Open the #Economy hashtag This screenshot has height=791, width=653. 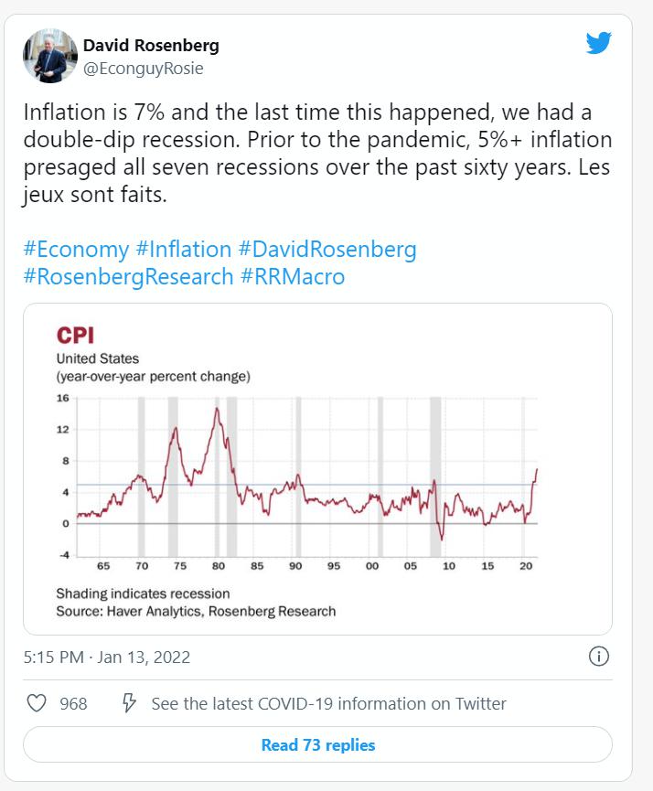pyautogui.click(x=76, y=250)
